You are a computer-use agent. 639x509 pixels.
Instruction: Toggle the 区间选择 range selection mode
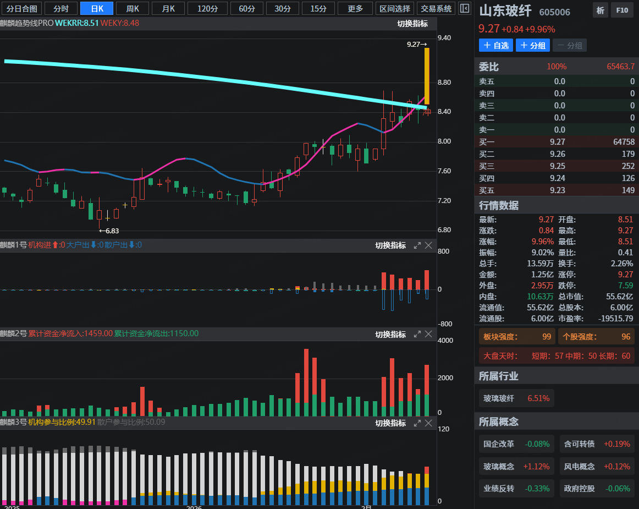(x=395, y=8)
